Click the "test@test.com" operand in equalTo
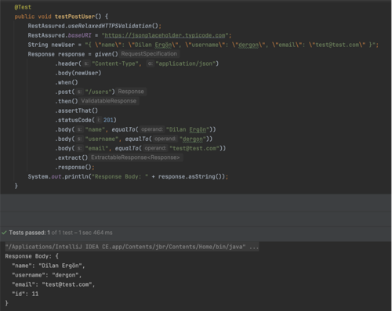Screen dimensions: 392x311 click(x=194, y=148)
